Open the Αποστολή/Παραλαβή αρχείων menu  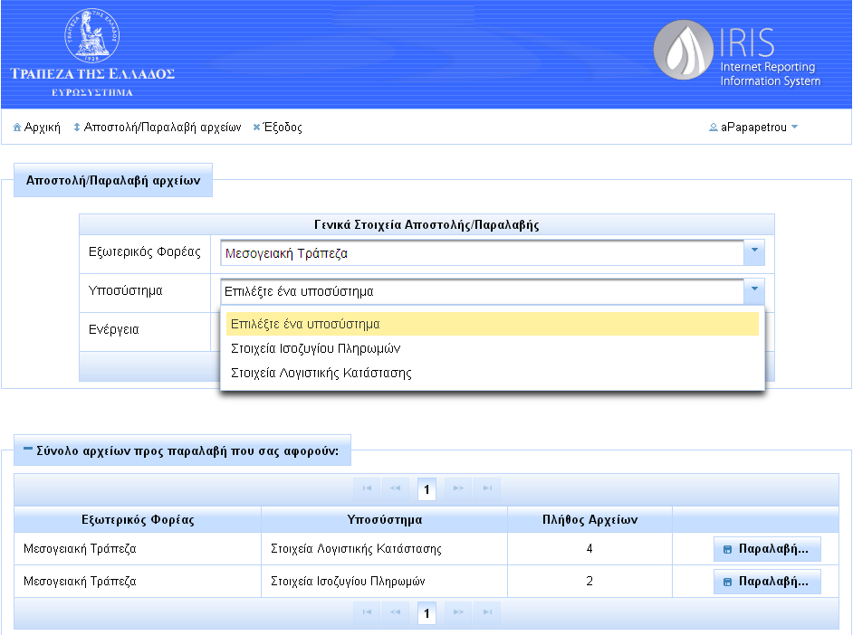(x=158, y=128)
